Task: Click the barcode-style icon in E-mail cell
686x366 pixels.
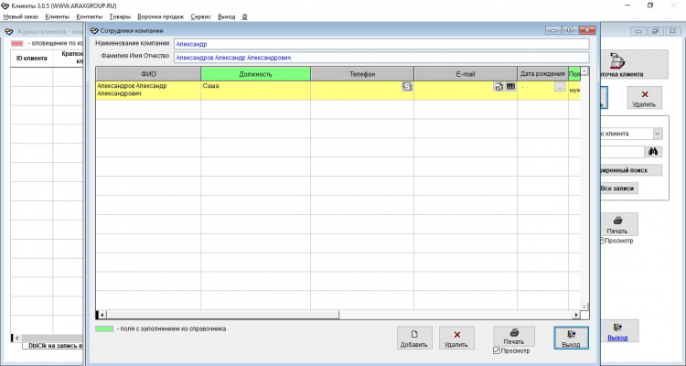Action: pyautogui.click(x=510, y=87)
